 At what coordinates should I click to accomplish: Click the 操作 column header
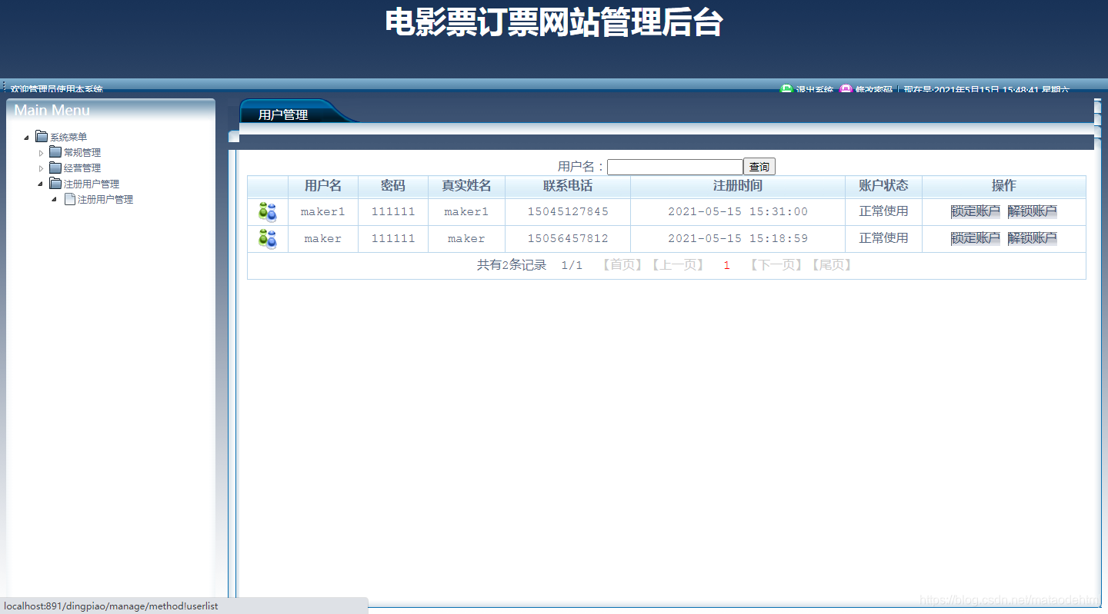coord(1004,186)
